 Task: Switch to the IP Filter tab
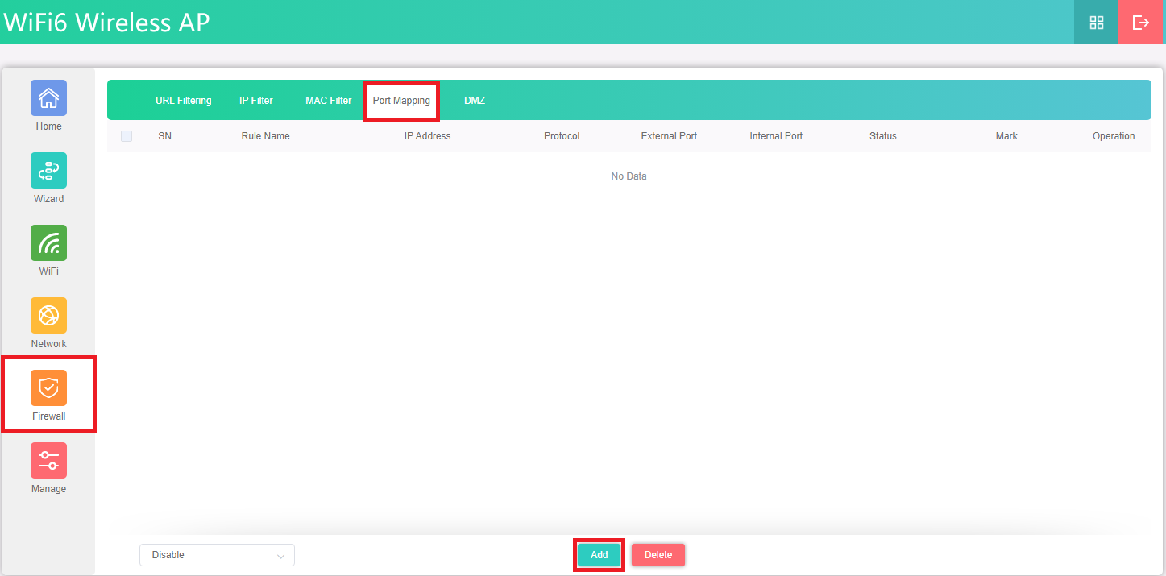point(256,101)
